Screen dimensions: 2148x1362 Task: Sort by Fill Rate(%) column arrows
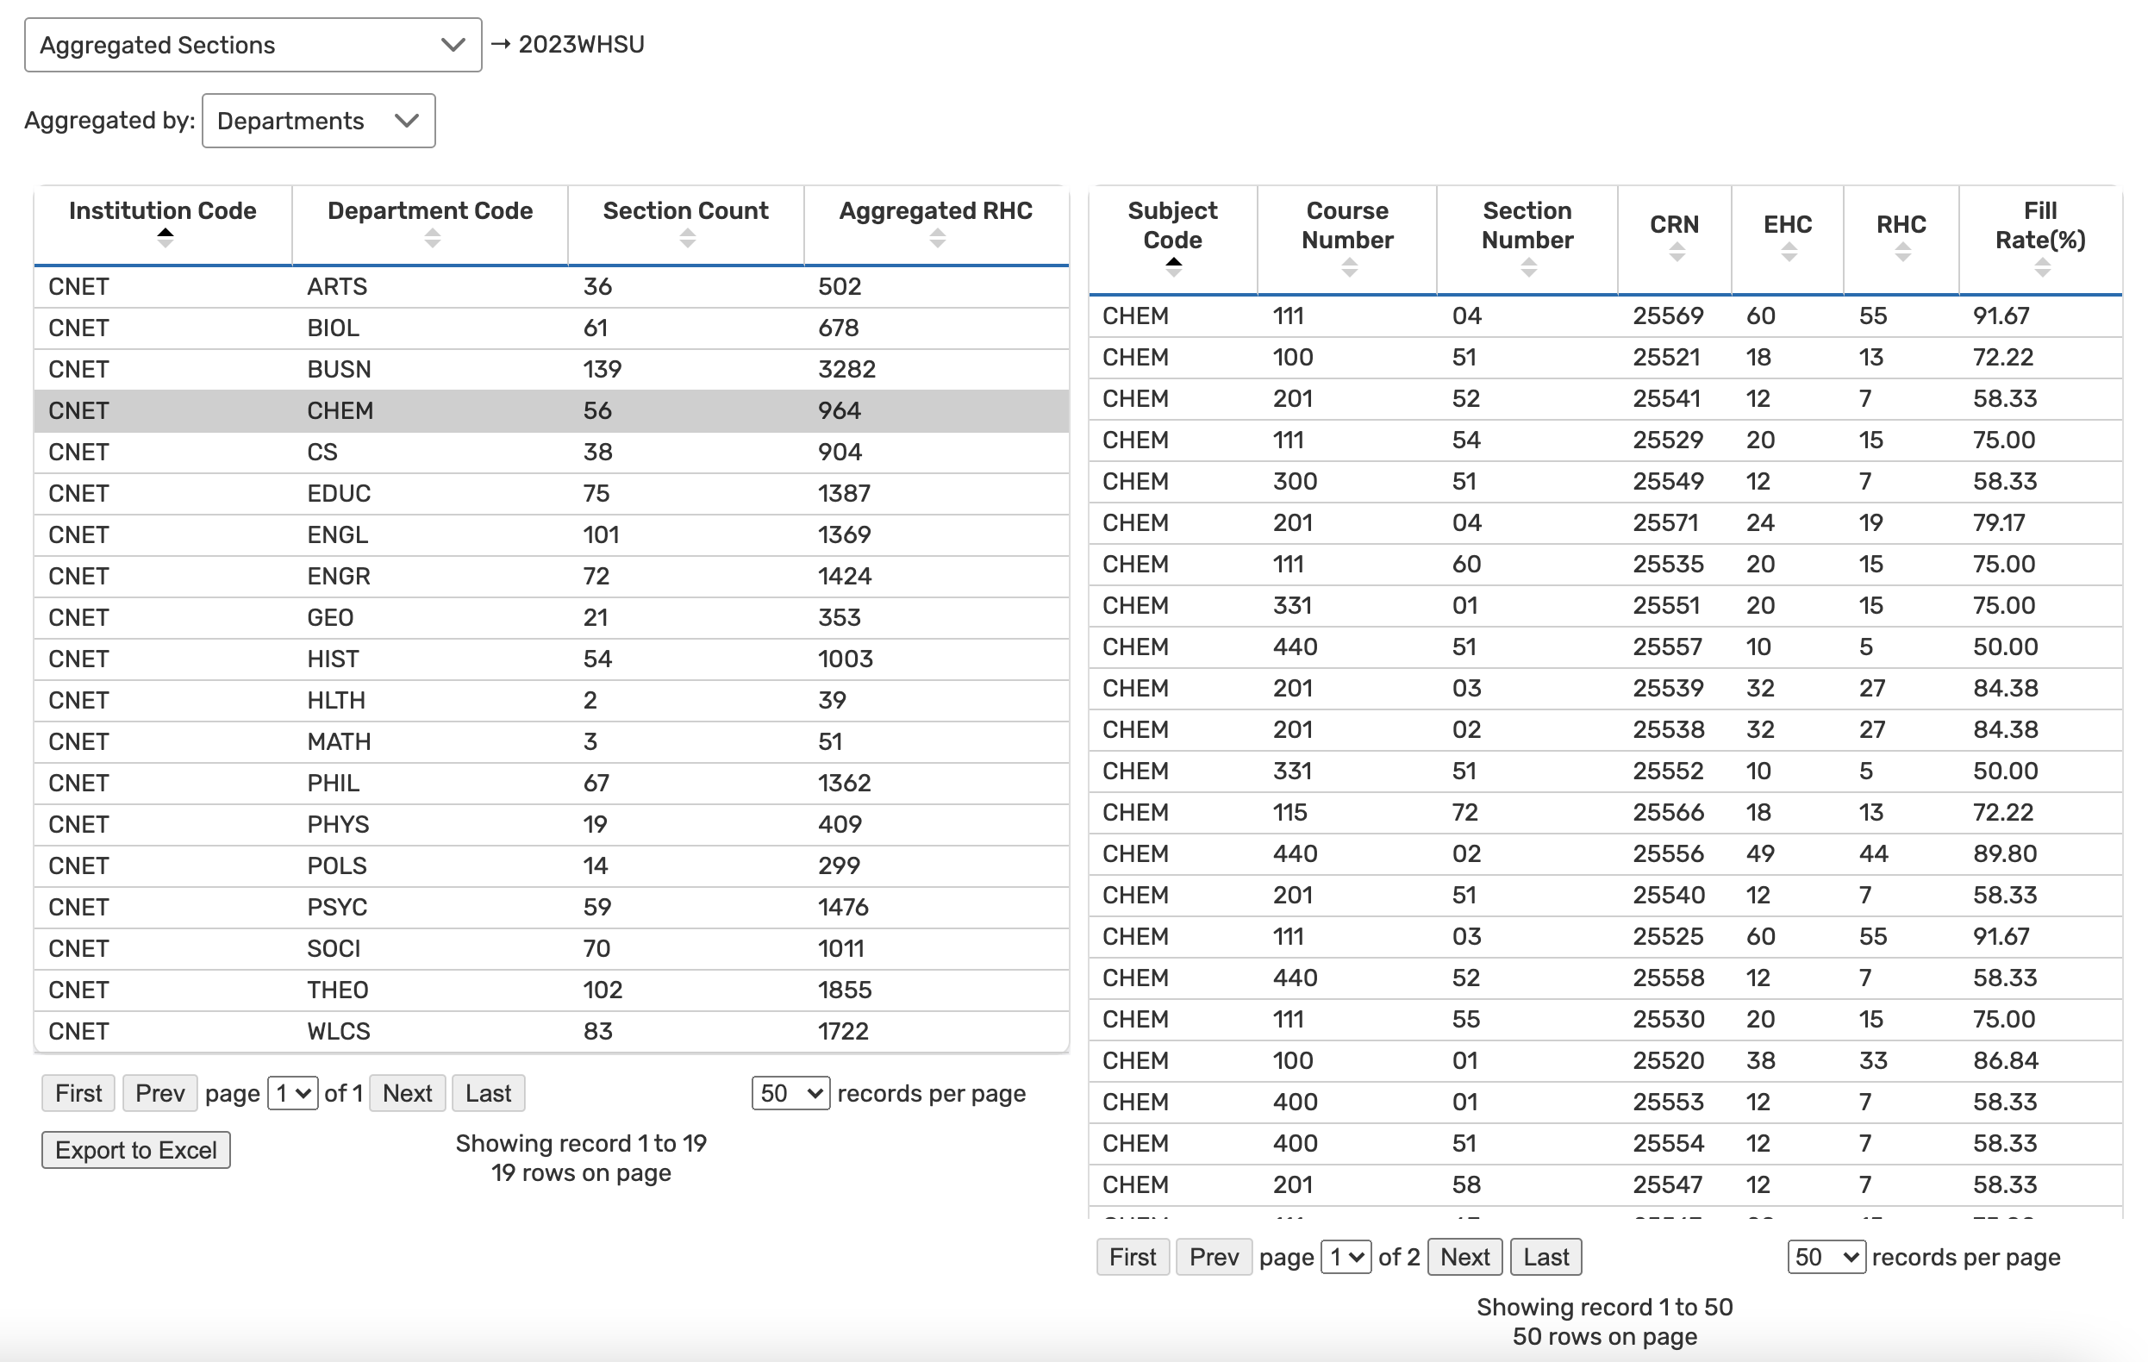[x=2042, y=267]
